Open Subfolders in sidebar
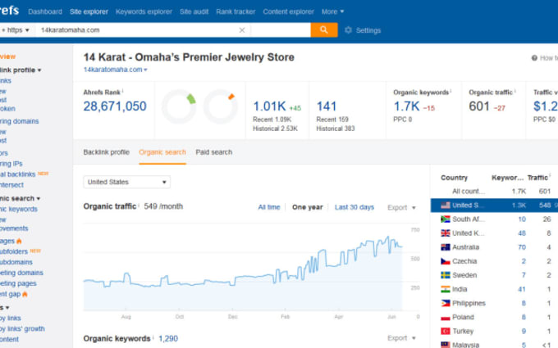 [x=13, y=251]
